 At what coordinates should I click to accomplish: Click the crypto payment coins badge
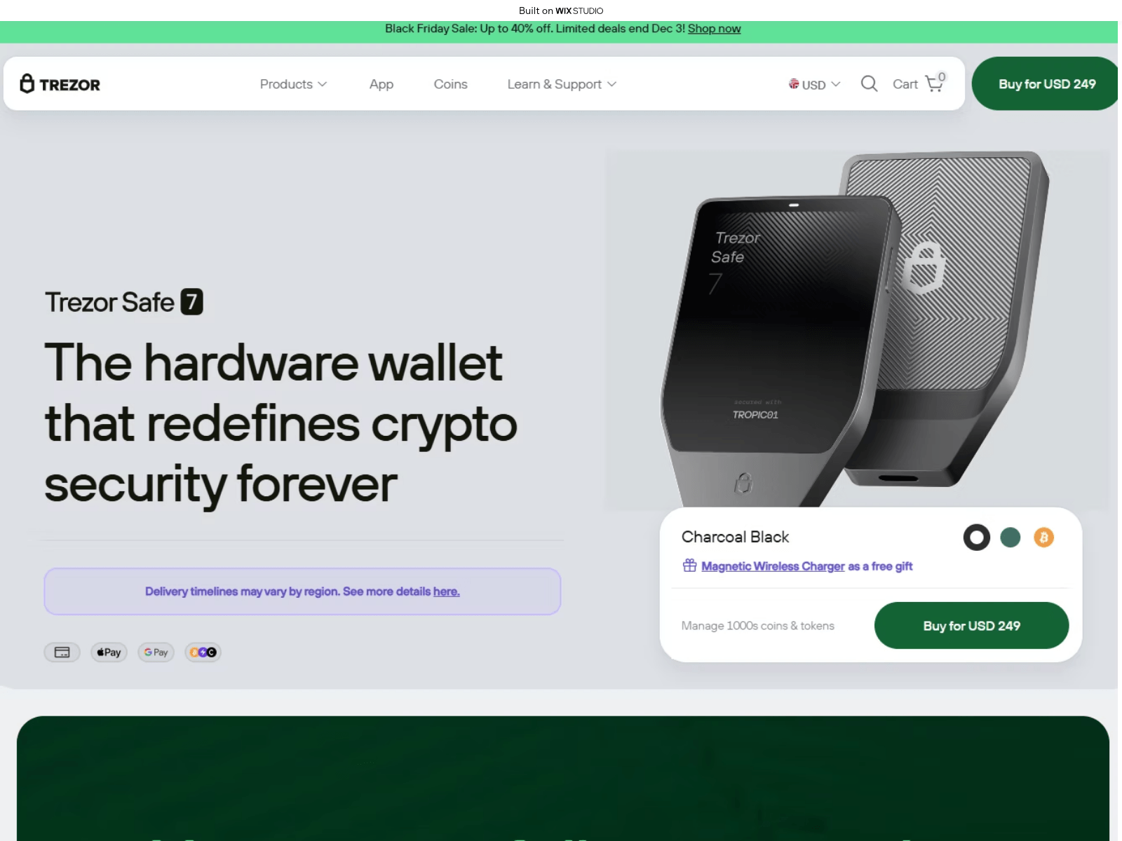tap(203, 652)
